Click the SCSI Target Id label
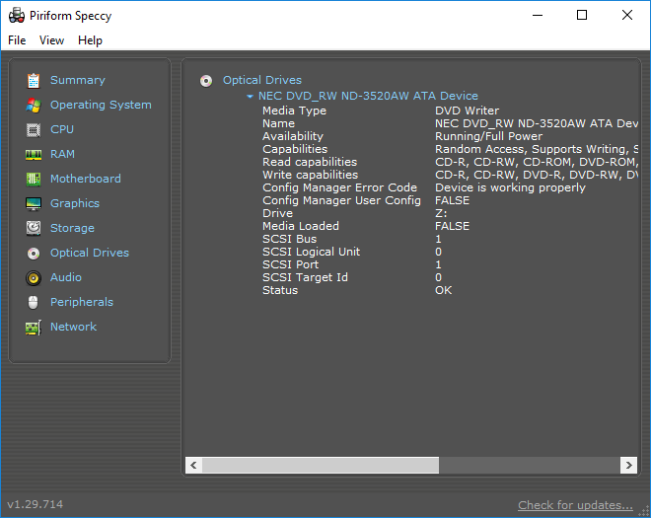Image resolution: width=651 pixels, height=518 pixels. tap(305, 277)
